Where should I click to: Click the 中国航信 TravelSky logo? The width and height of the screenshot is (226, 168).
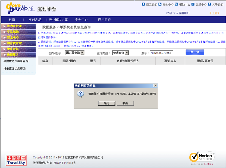tap(16, 160)
